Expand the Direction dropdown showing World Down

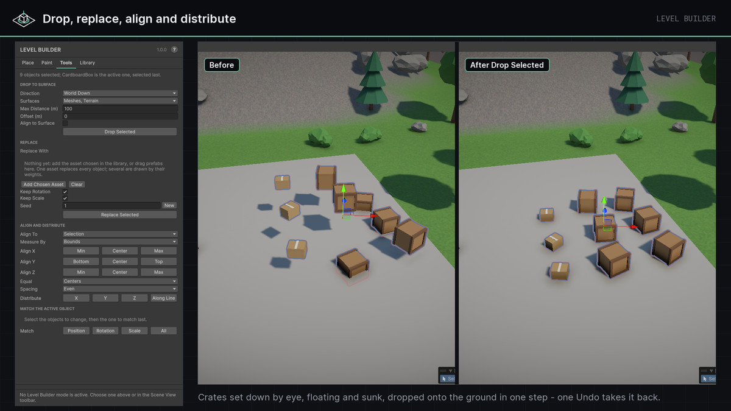120,93
